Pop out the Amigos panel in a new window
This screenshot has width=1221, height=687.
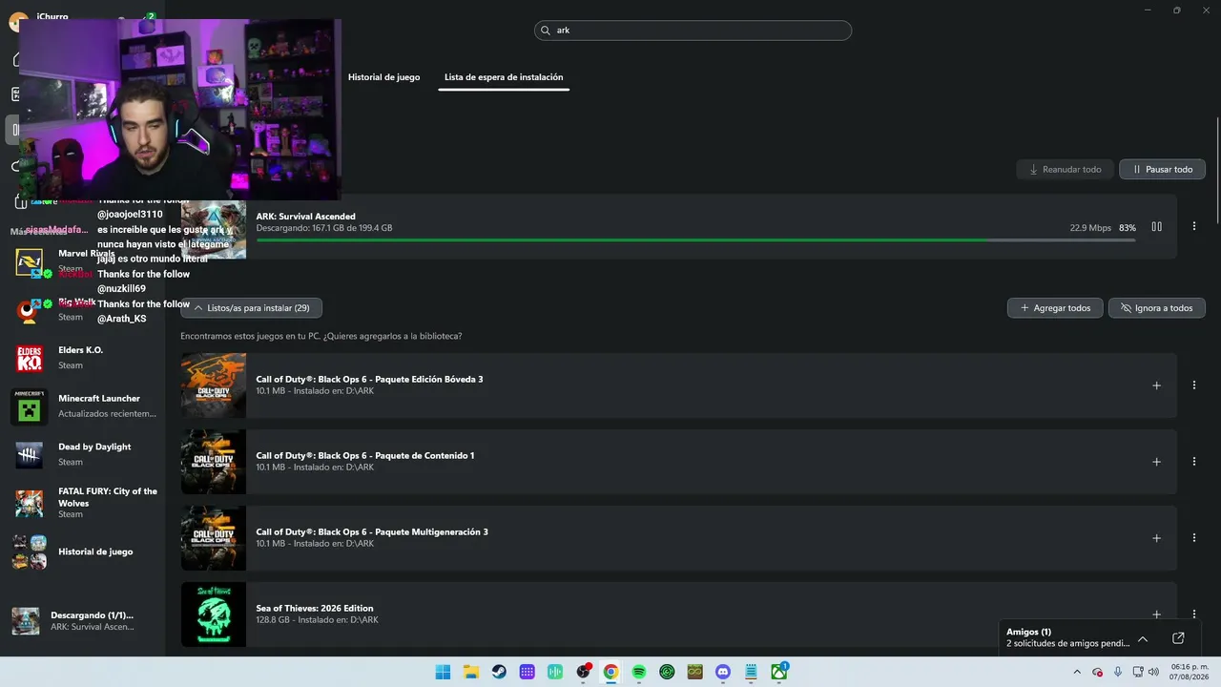tap(1178, 638)
